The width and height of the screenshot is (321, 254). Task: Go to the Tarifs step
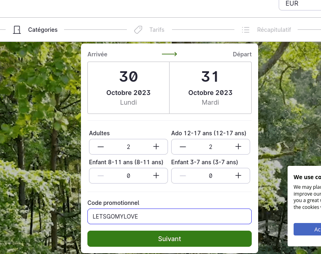pyautogui.click(x=157, y=30)
